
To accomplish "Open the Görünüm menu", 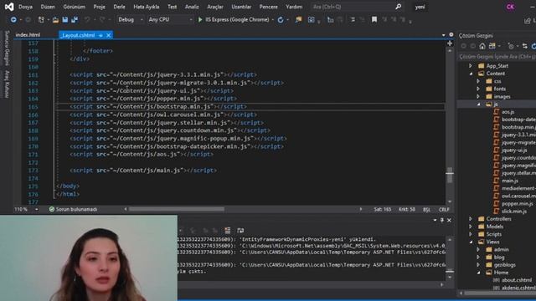I will pos(74,7).
